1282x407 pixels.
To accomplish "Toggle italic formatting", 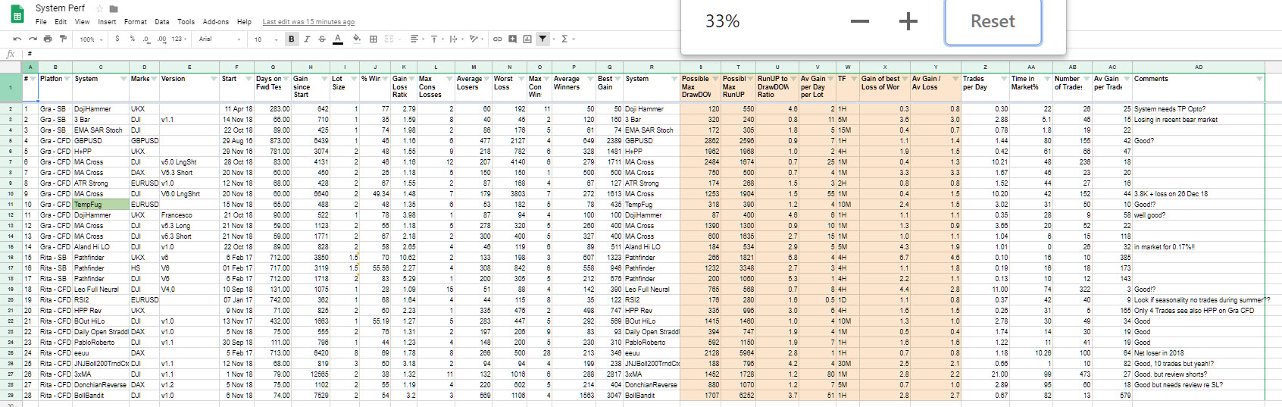I will (x=307, y=39).
